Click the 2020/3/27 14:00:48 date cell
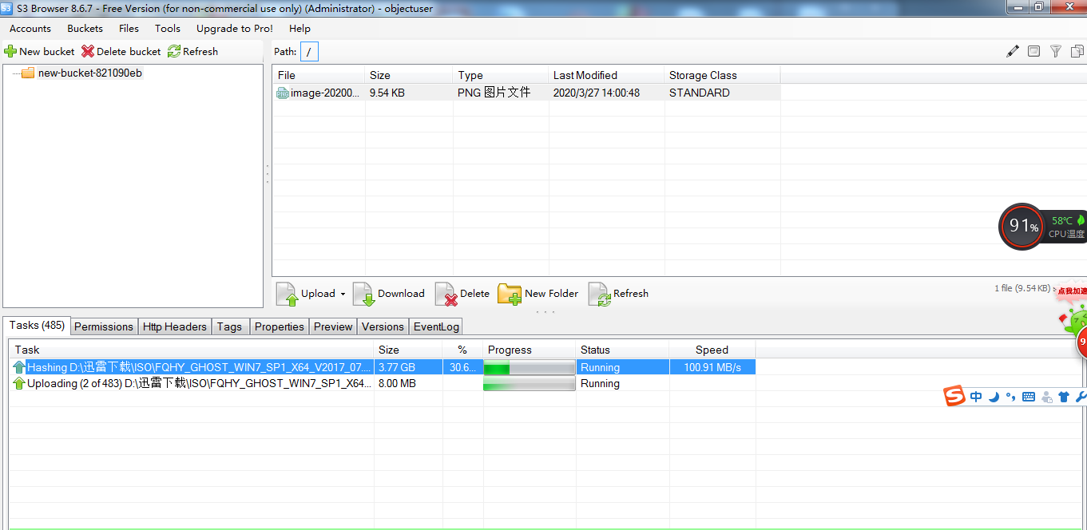The height and width of the screenshot is (530, 1087). click(x=597, y=93)
